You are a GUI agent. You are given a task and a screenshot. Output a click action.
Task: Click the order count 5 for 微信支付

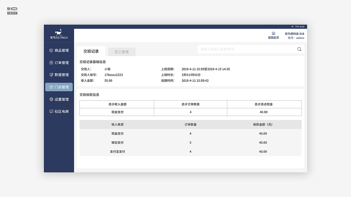point(191,143)
